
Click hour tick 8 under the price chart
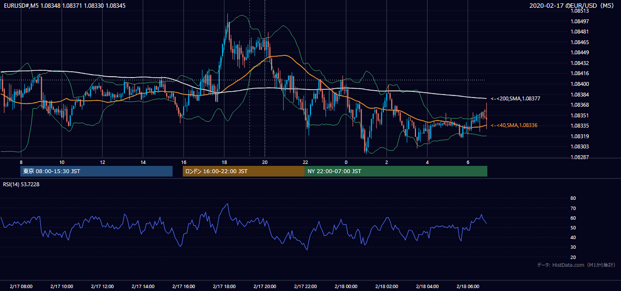pos(21,162)
